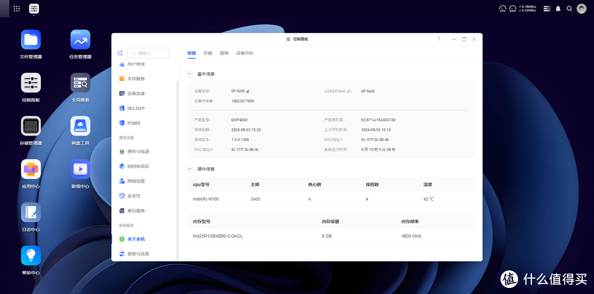Select MAC address 6c:1f:f7:0c:96:4b

pyautogui.click(x=375, y=140)
